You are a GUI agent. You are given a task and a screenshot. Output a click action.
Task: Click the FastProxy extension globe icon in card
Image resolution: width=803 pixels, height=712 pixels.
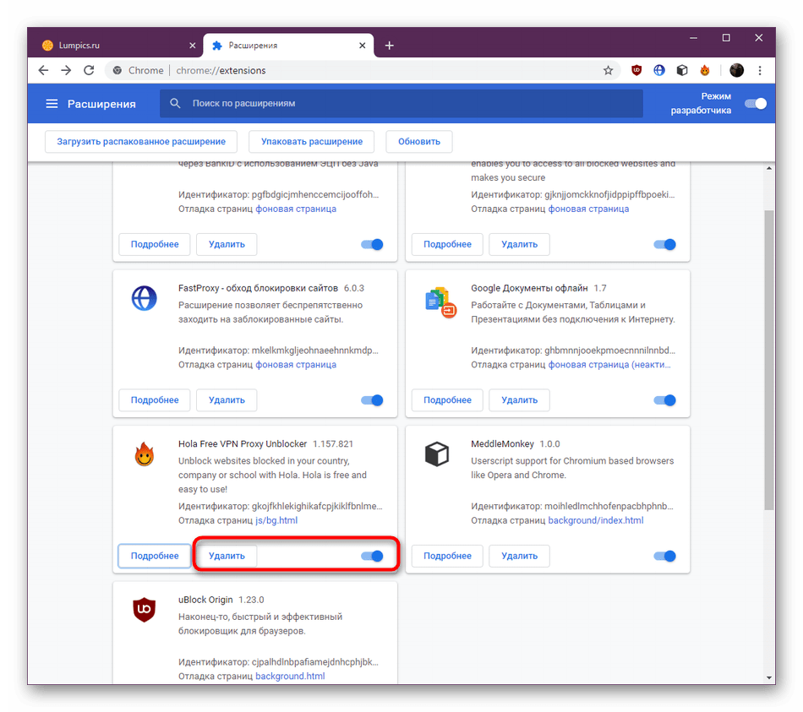click(145, 298)
